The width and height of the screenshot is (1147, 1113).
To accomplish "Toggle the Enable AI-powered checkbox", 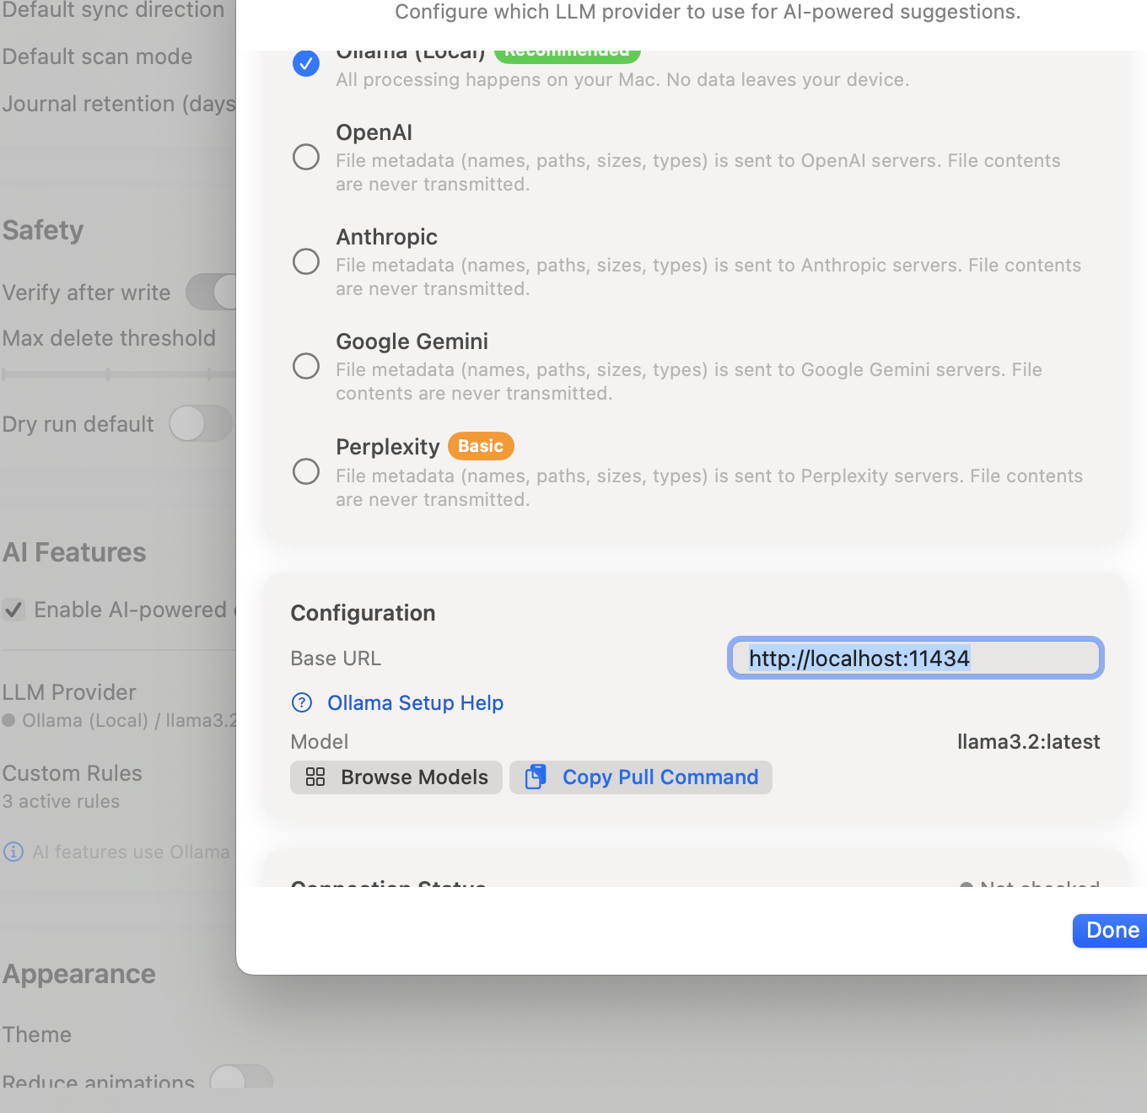I will coord(13,610).
